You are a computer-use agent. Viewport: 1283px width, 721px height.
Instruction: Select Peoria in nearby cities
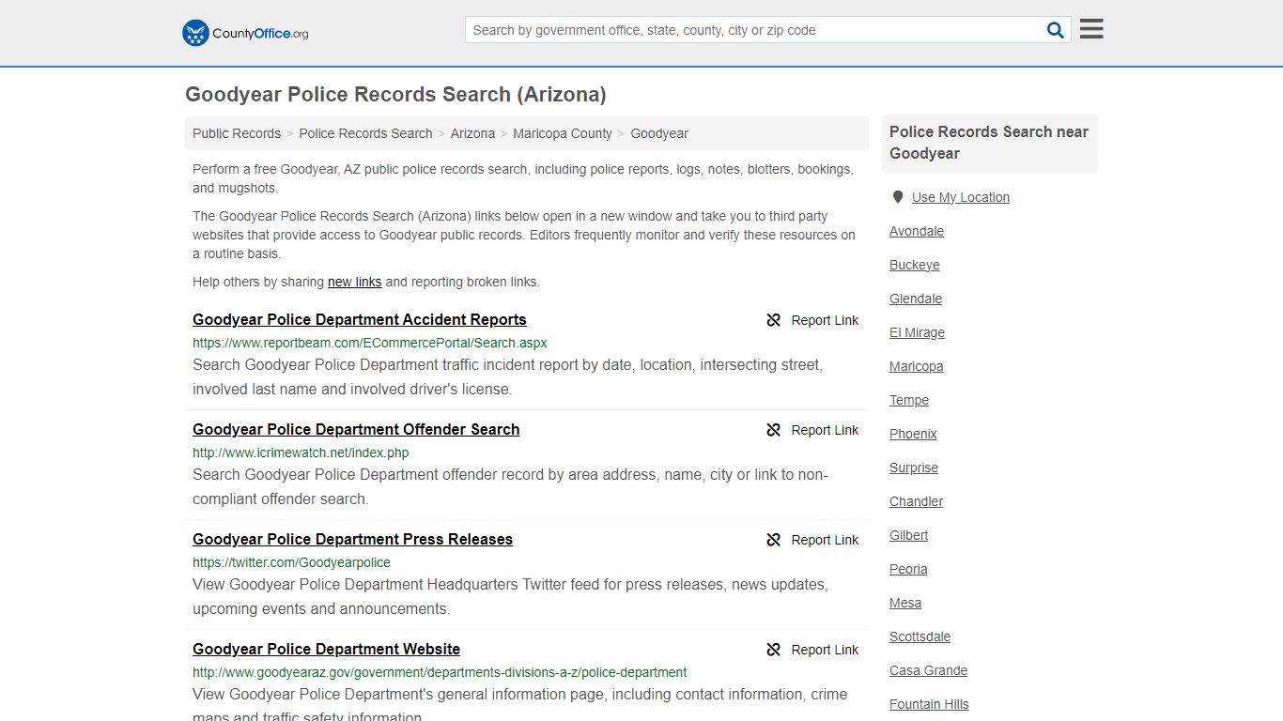[x=908, y=569]
